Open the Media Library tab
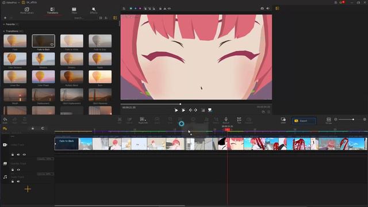368x207 pixels. (27, 10)
